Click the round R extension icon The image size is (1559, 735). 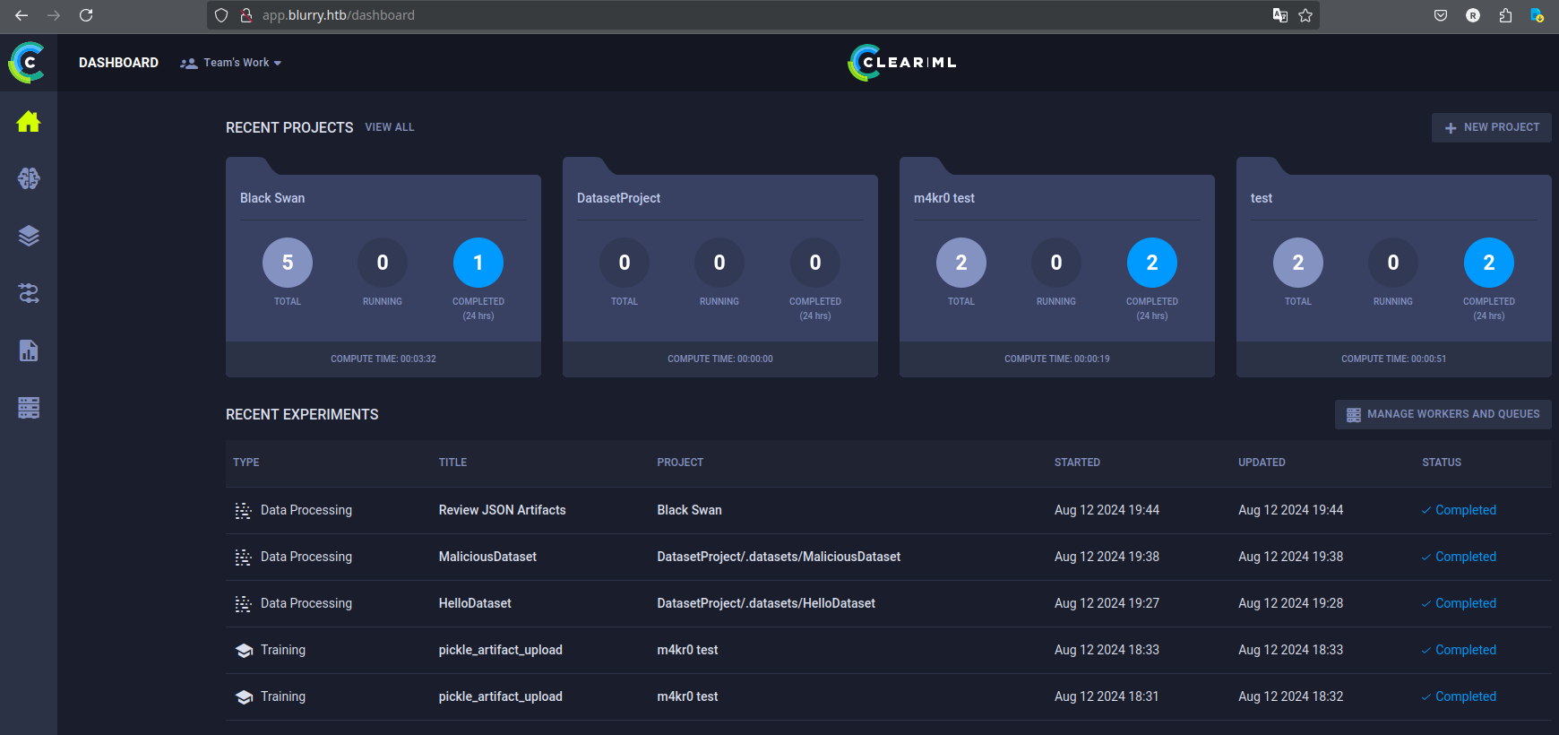(x=1473, y=15)
